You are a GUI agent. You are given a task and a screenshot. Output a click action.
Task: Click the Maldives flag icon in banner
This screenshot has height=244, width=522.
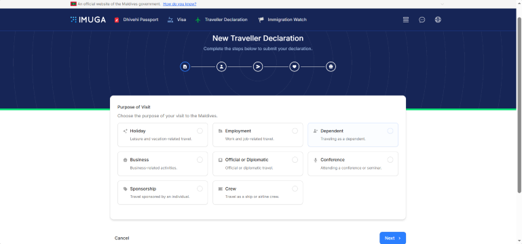click(73, 4)
